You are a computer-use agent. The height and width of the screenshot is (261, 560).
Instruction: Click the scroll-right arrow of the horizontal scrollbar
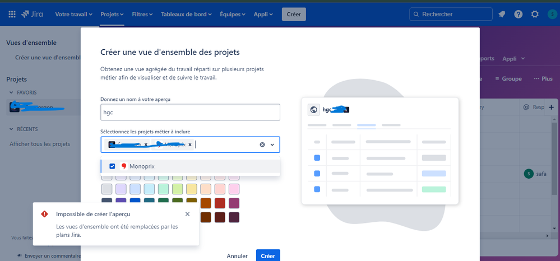pos(547,236)
